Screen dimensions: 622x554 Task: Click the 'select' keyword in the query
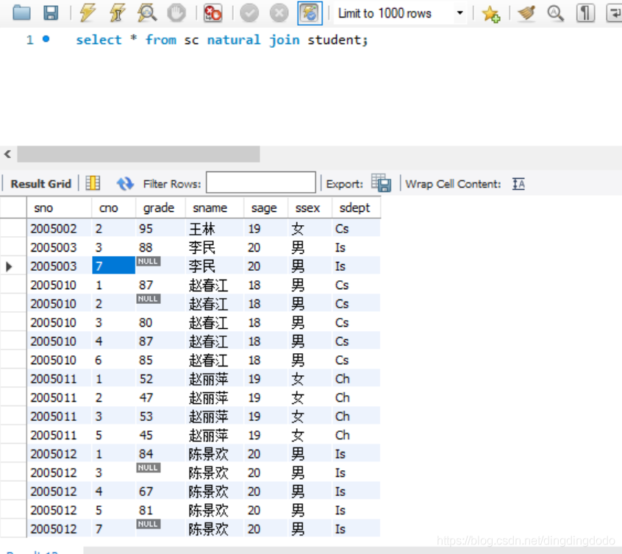[99, 40]
